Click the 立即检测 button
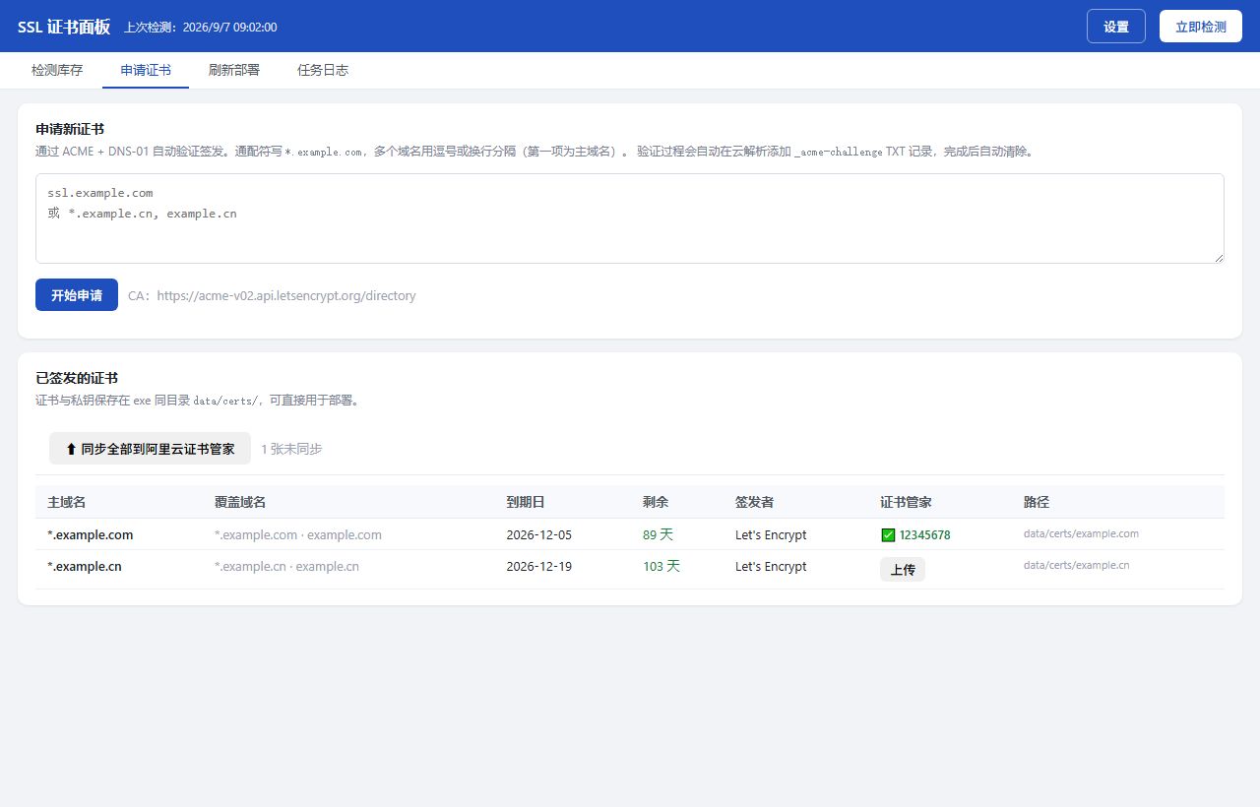Image resolution: width=1260 pixels, height=807 pixels. point(1201,27)
